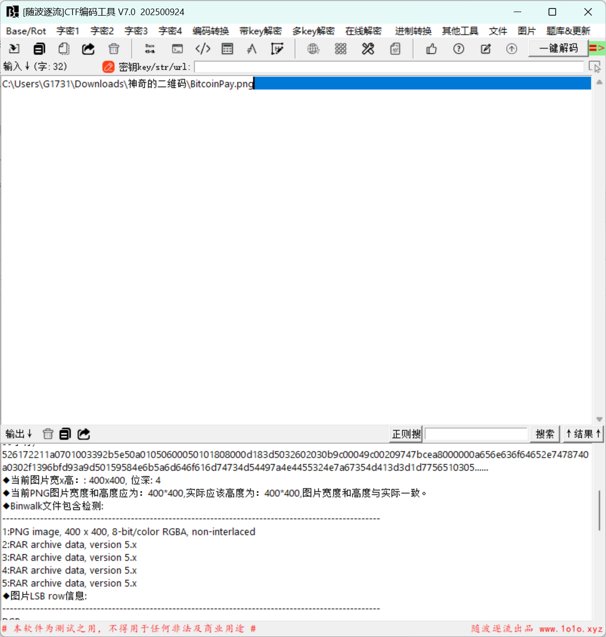The height and width of the screenshot is (637, 606).
Task: Open the 图片 menu
Action: pyautogui.click(x=526, y=31)
